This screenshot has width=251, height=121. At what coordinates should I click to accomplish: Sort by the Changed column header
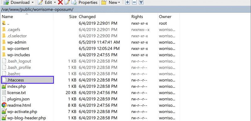[x=87, y=17]
